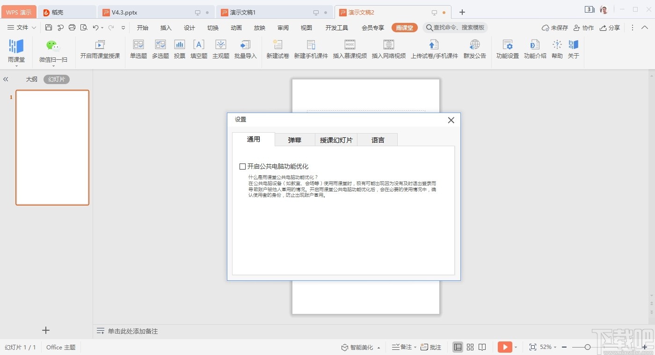The height and width of the screenshot is (355, 655).
Task: Open the undo history dropdown arrow
Action: (102, 28)
